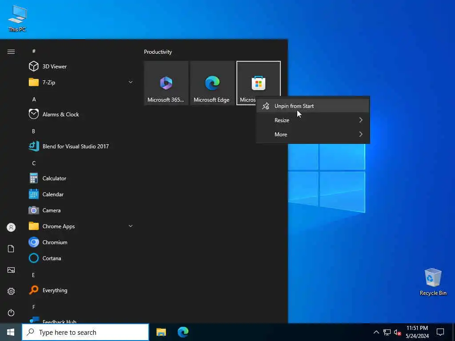
Task: Expand the Chrome Apps chevron
Action: coord(131,226)
